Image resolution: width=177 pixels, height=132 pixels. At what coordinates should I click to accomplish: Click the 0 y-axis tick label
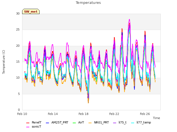click(x=19, y=110)
